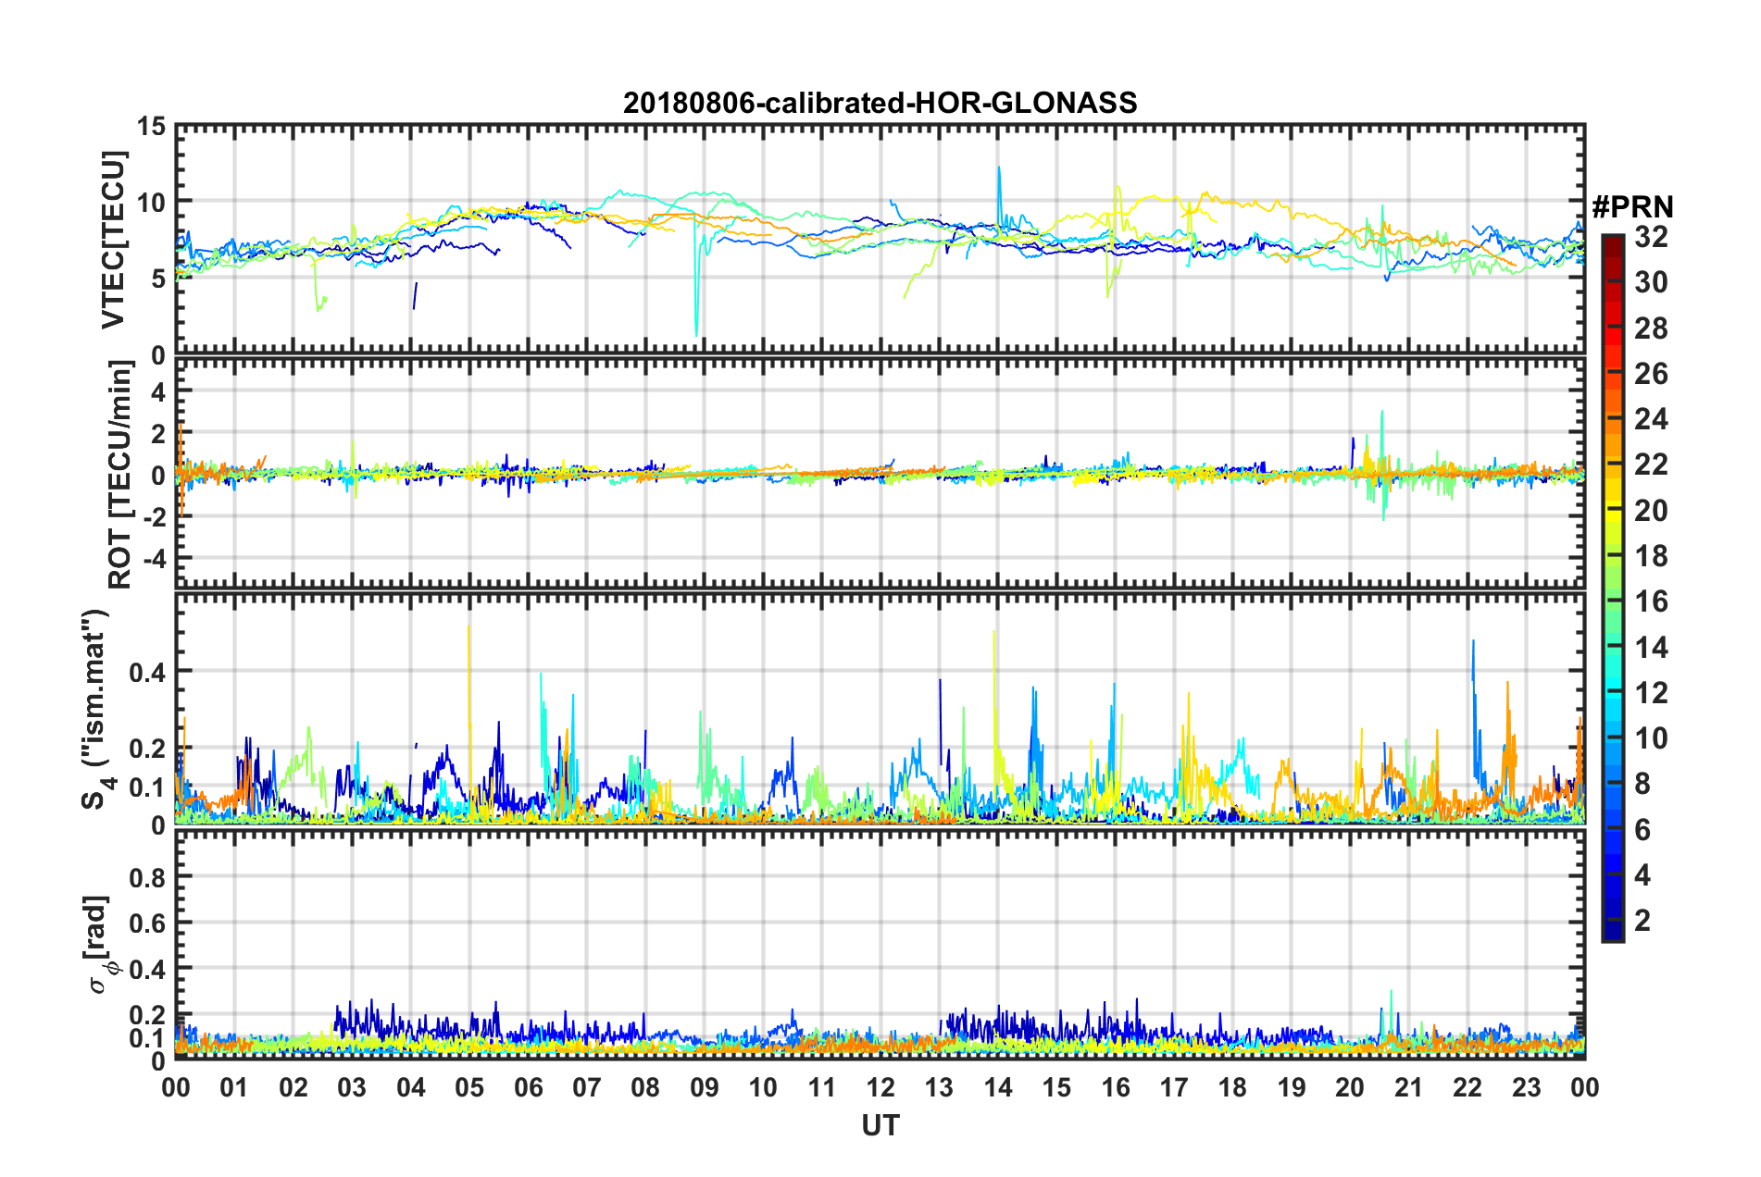Click the VTEC[TECU] y-axis label
This screenshot has height=1177, width=1761.
113,241
